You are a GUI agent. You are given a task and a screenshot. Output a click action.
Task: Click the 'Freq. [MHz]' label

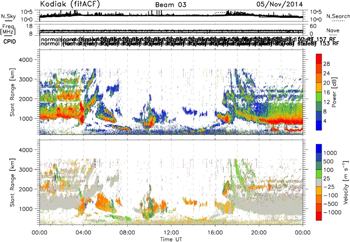[8, 30]
